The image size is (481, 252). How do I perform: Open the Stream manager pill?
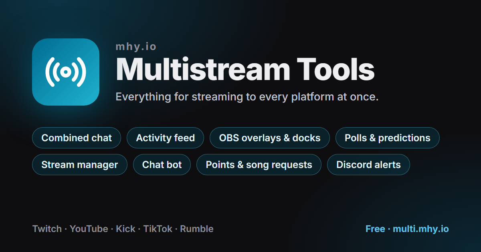80,165
